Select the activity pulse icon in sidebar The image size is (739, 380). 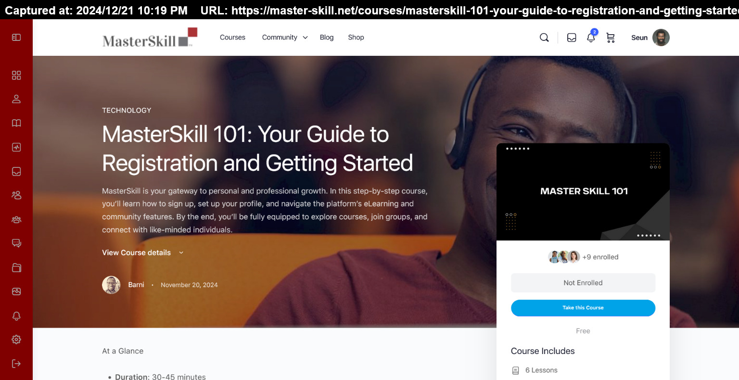click(16, 147)
